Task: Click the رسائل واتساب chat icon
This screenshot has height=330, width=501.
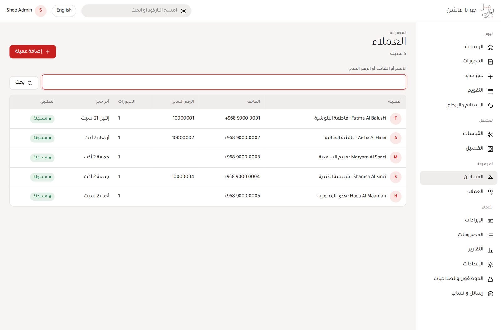Action: click(490, 293)
